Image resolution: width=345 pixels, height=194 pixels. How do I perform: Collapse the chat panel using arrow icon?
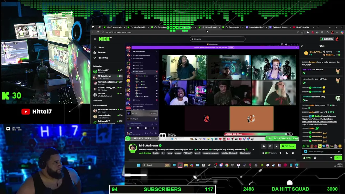point(302,46)
